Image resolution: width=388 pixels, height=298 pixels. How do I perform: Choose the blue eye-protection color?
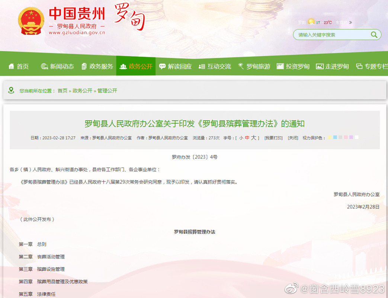[335, 137]
